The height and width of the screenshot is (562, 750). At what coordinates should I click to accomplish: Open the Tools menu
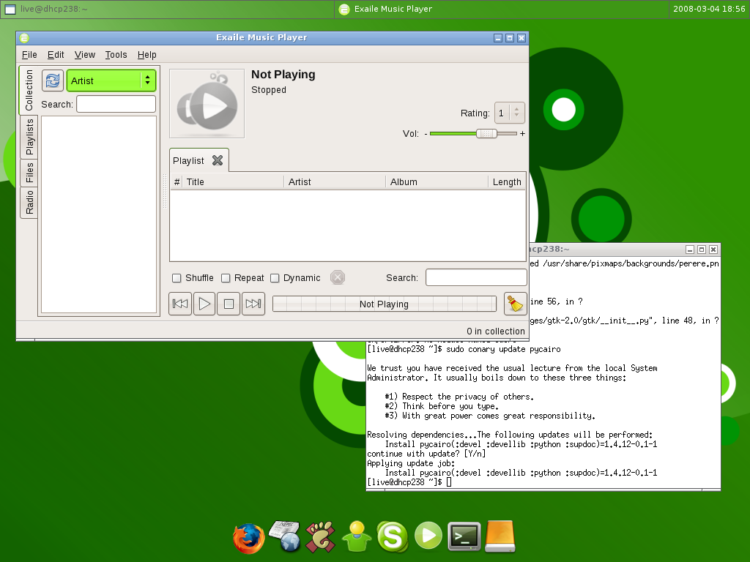point(116,55)
